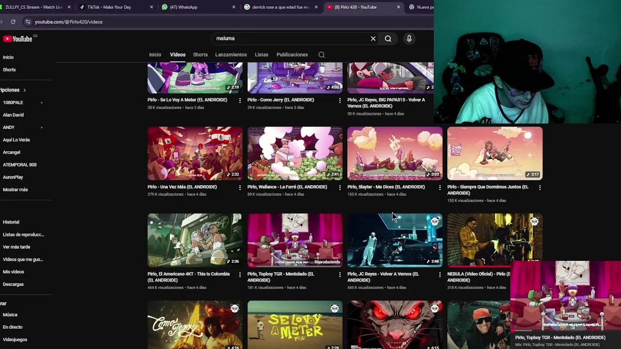Open the Mentolado miniplayer video
This screenshot has width=621, height=349.
(566, 296)
